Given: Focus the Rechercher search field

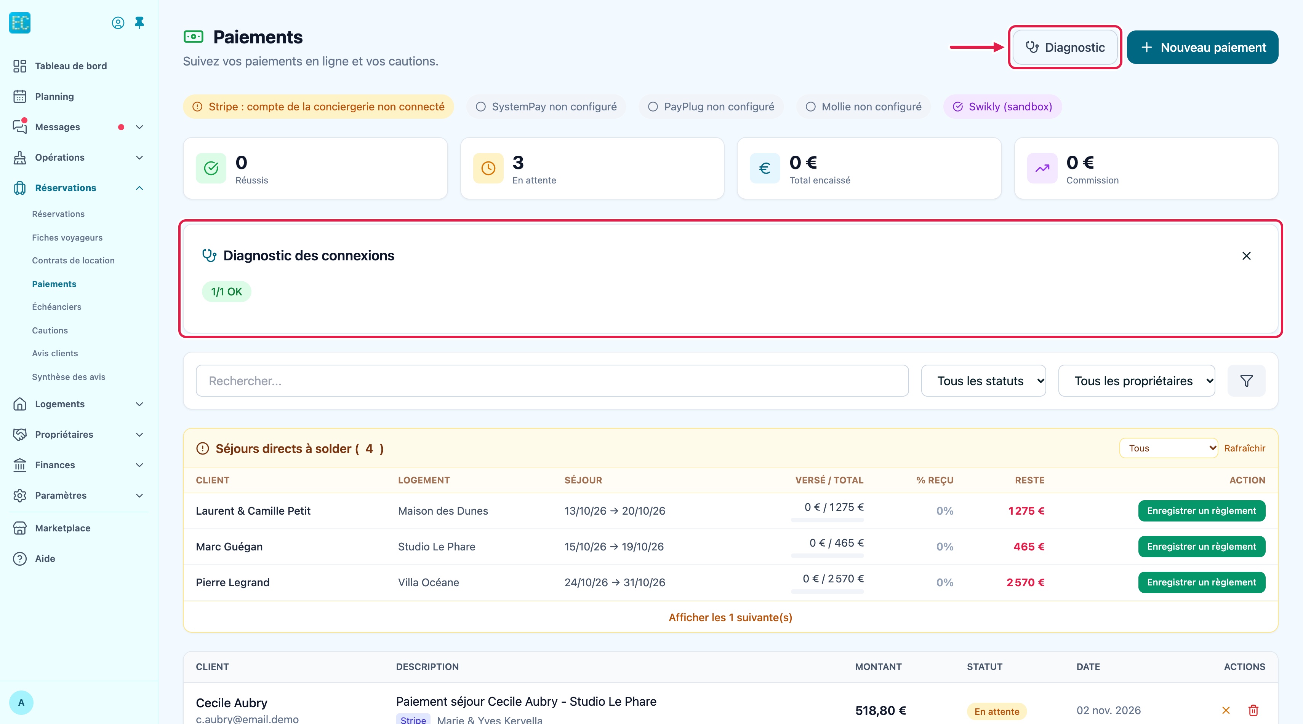Looking at the screenshot, I should [552, 381].
